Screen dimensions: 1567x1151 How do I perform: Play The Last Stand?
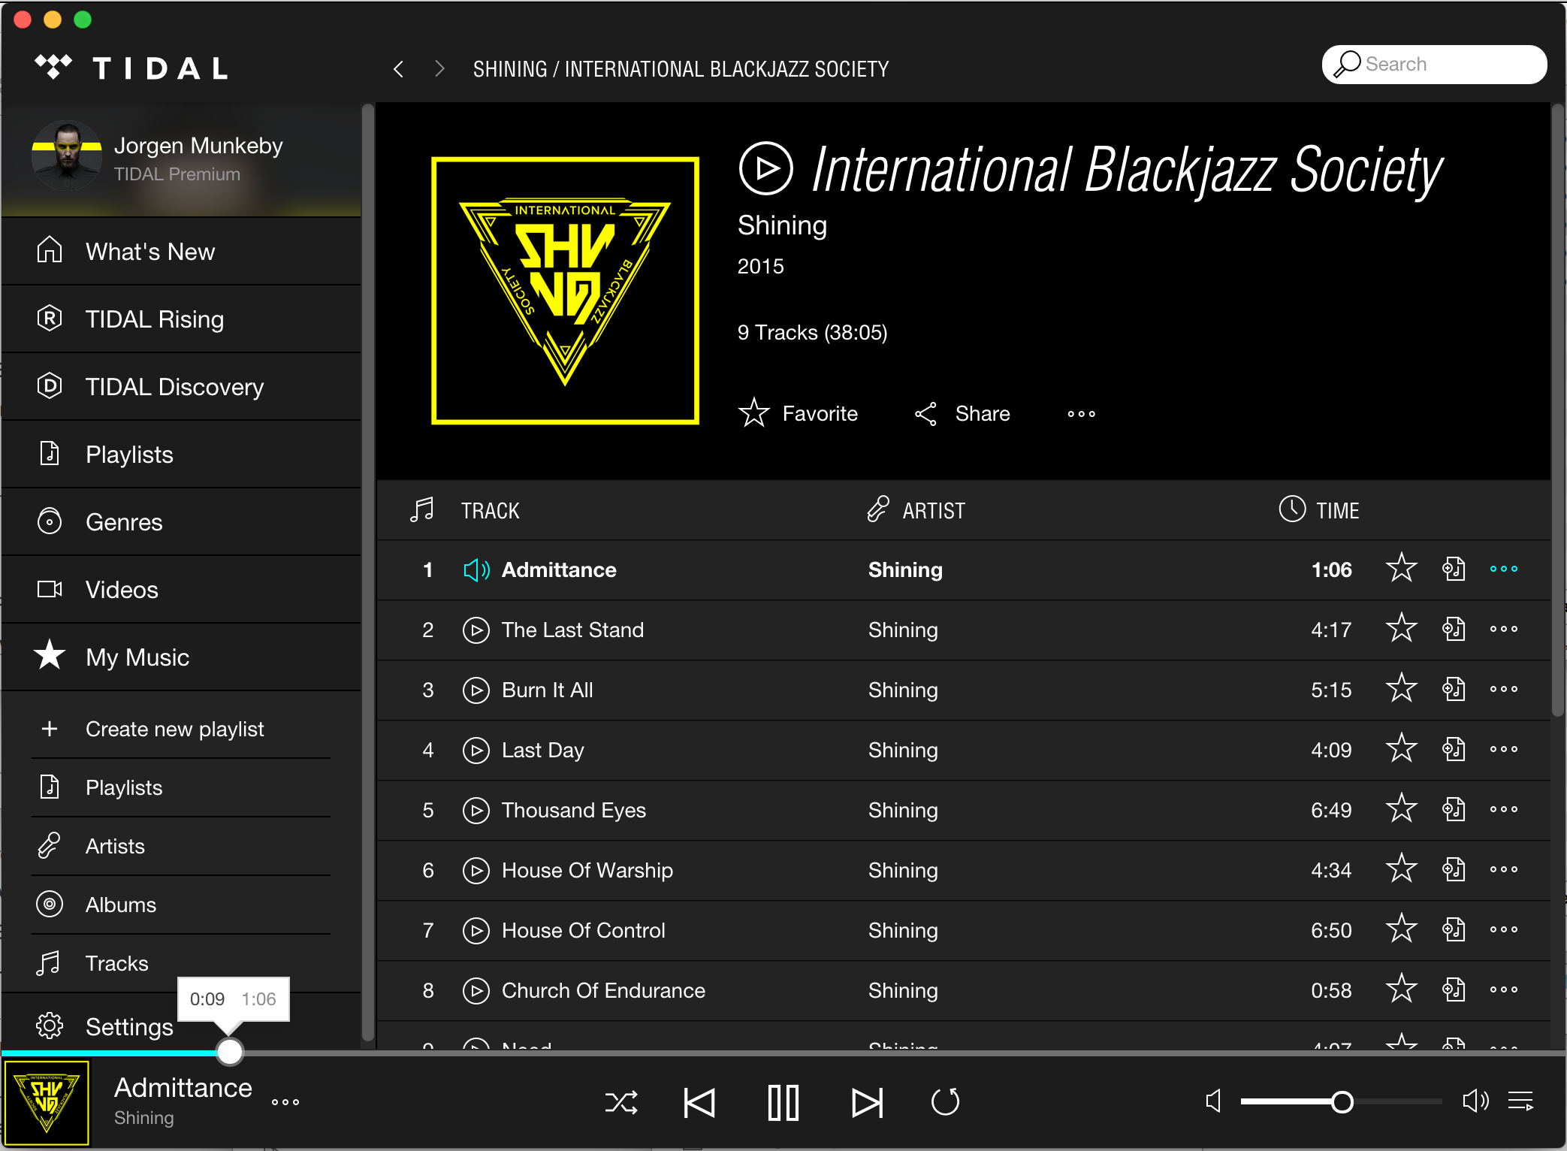(476, 630)
